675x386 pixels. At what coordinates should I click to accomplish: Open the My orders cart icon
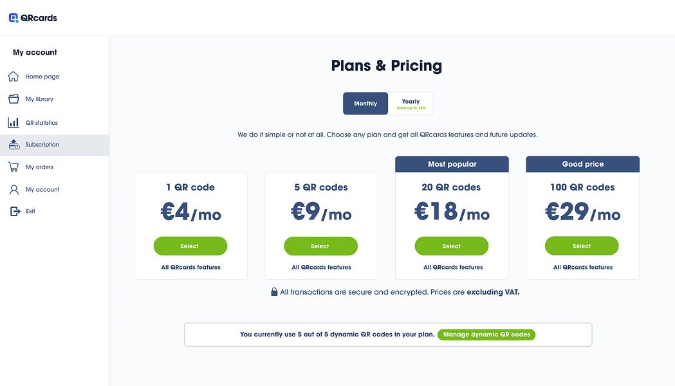[14, 167]
